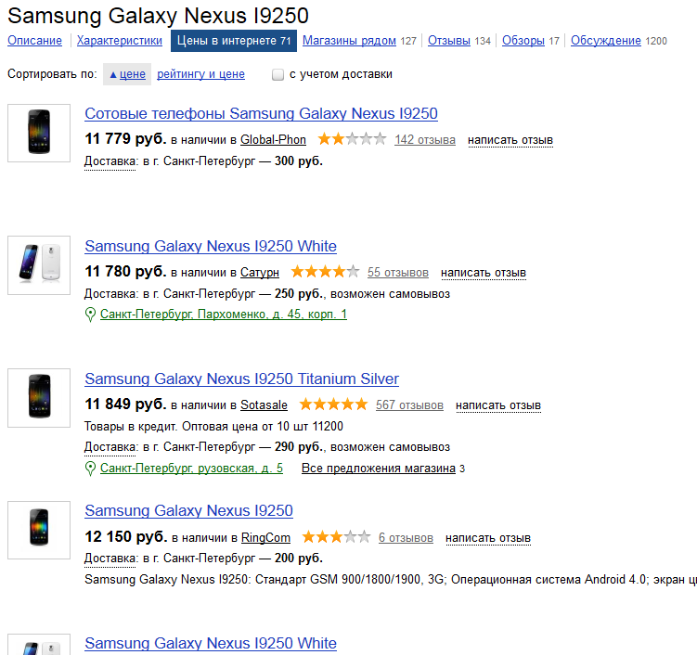This screenshot has height=655, width=697.
Task: Click the star rating for RingCom shop
Action: [x=336, y=537]
